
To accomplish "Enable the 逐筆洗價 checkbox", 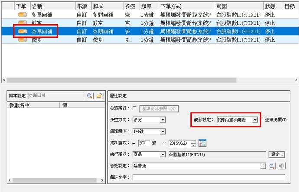I will click(x=262, y=120).
